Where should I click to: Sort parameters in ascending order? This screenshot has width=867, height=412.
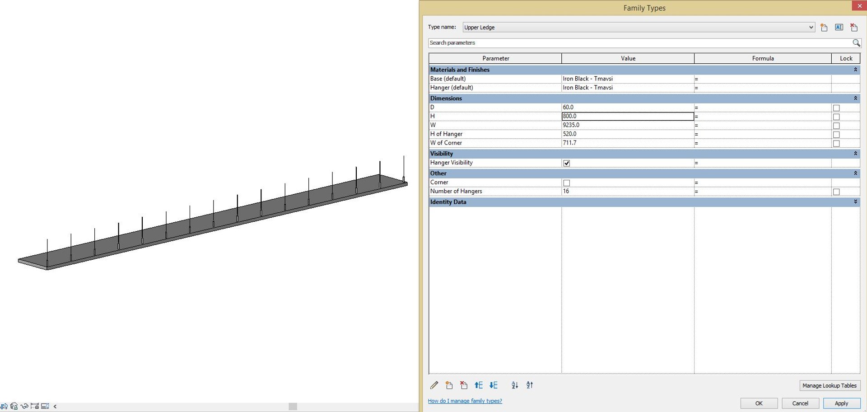click(x=515, y=385)
